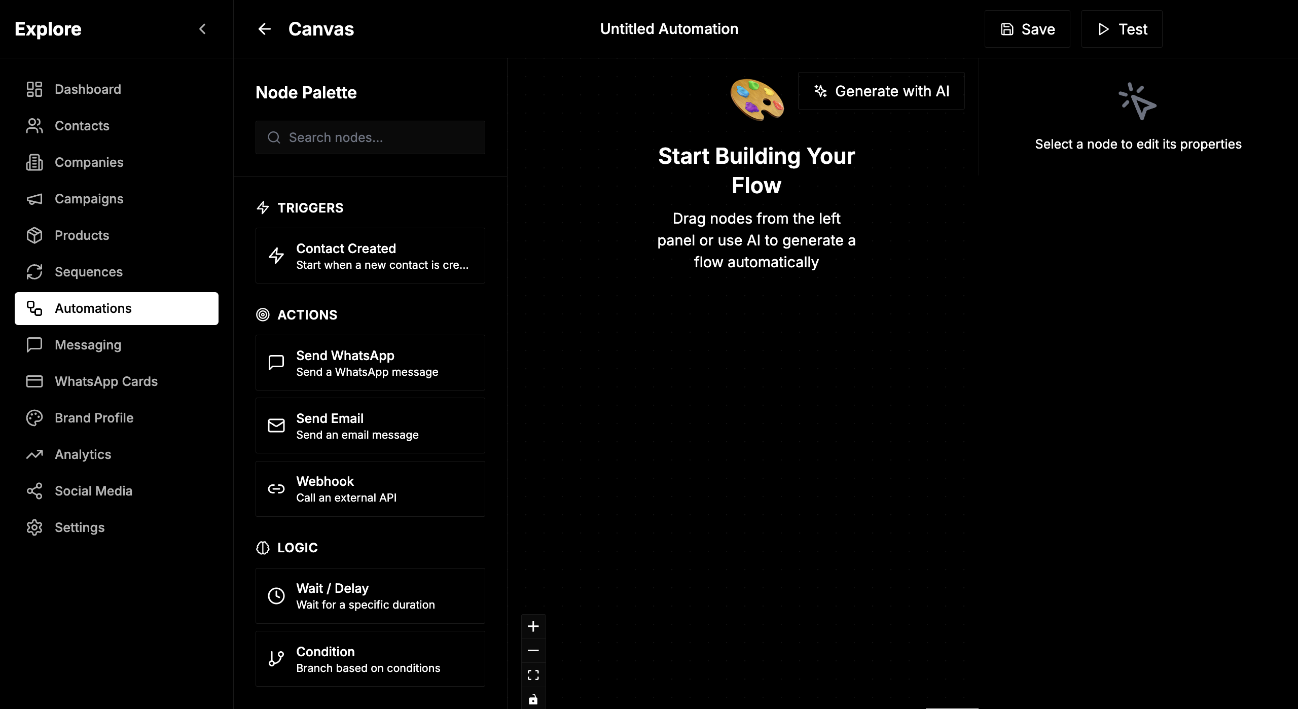Zoom out of the canvas
Viewport: 1298px width, 709px height.
(533, 651)
